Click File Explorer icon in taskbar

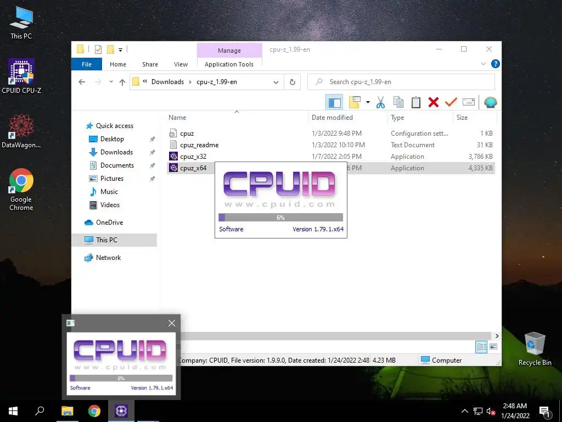[x=68, y=411]
